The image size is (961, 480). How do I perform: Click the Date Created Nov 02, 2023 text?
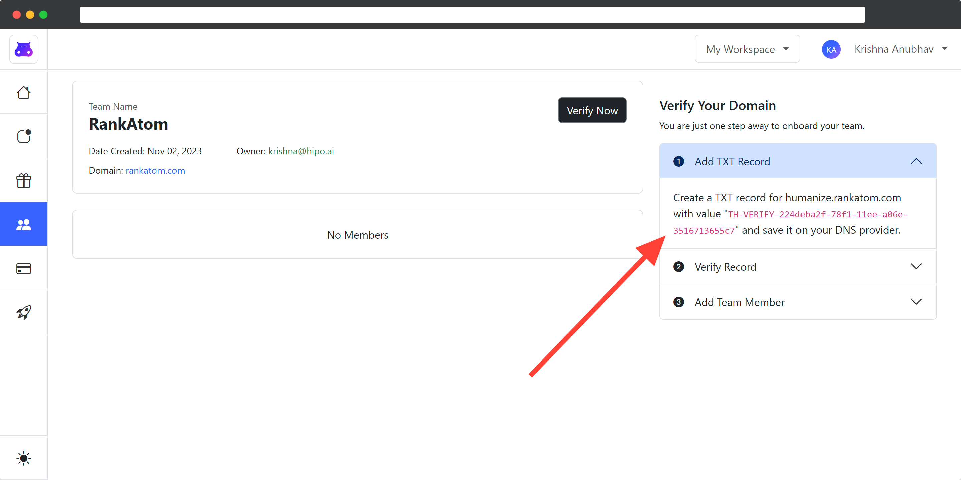tap(145, 151)
